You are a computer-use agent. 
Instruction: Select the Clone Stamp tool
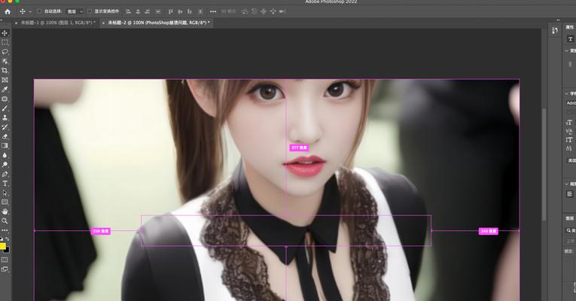pyautogui.click(x=5, y=118)
